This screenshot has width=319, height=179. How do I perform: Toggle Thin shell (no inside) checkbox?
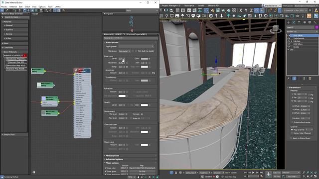(x=136, y=51)
